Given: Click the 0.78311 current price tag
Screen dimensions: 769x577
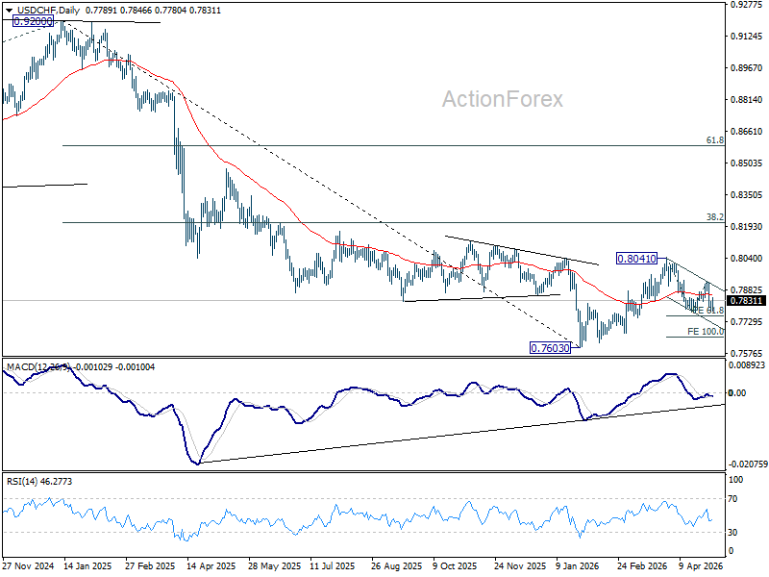Looking at the screenshot, I should [x=746, y=301].
